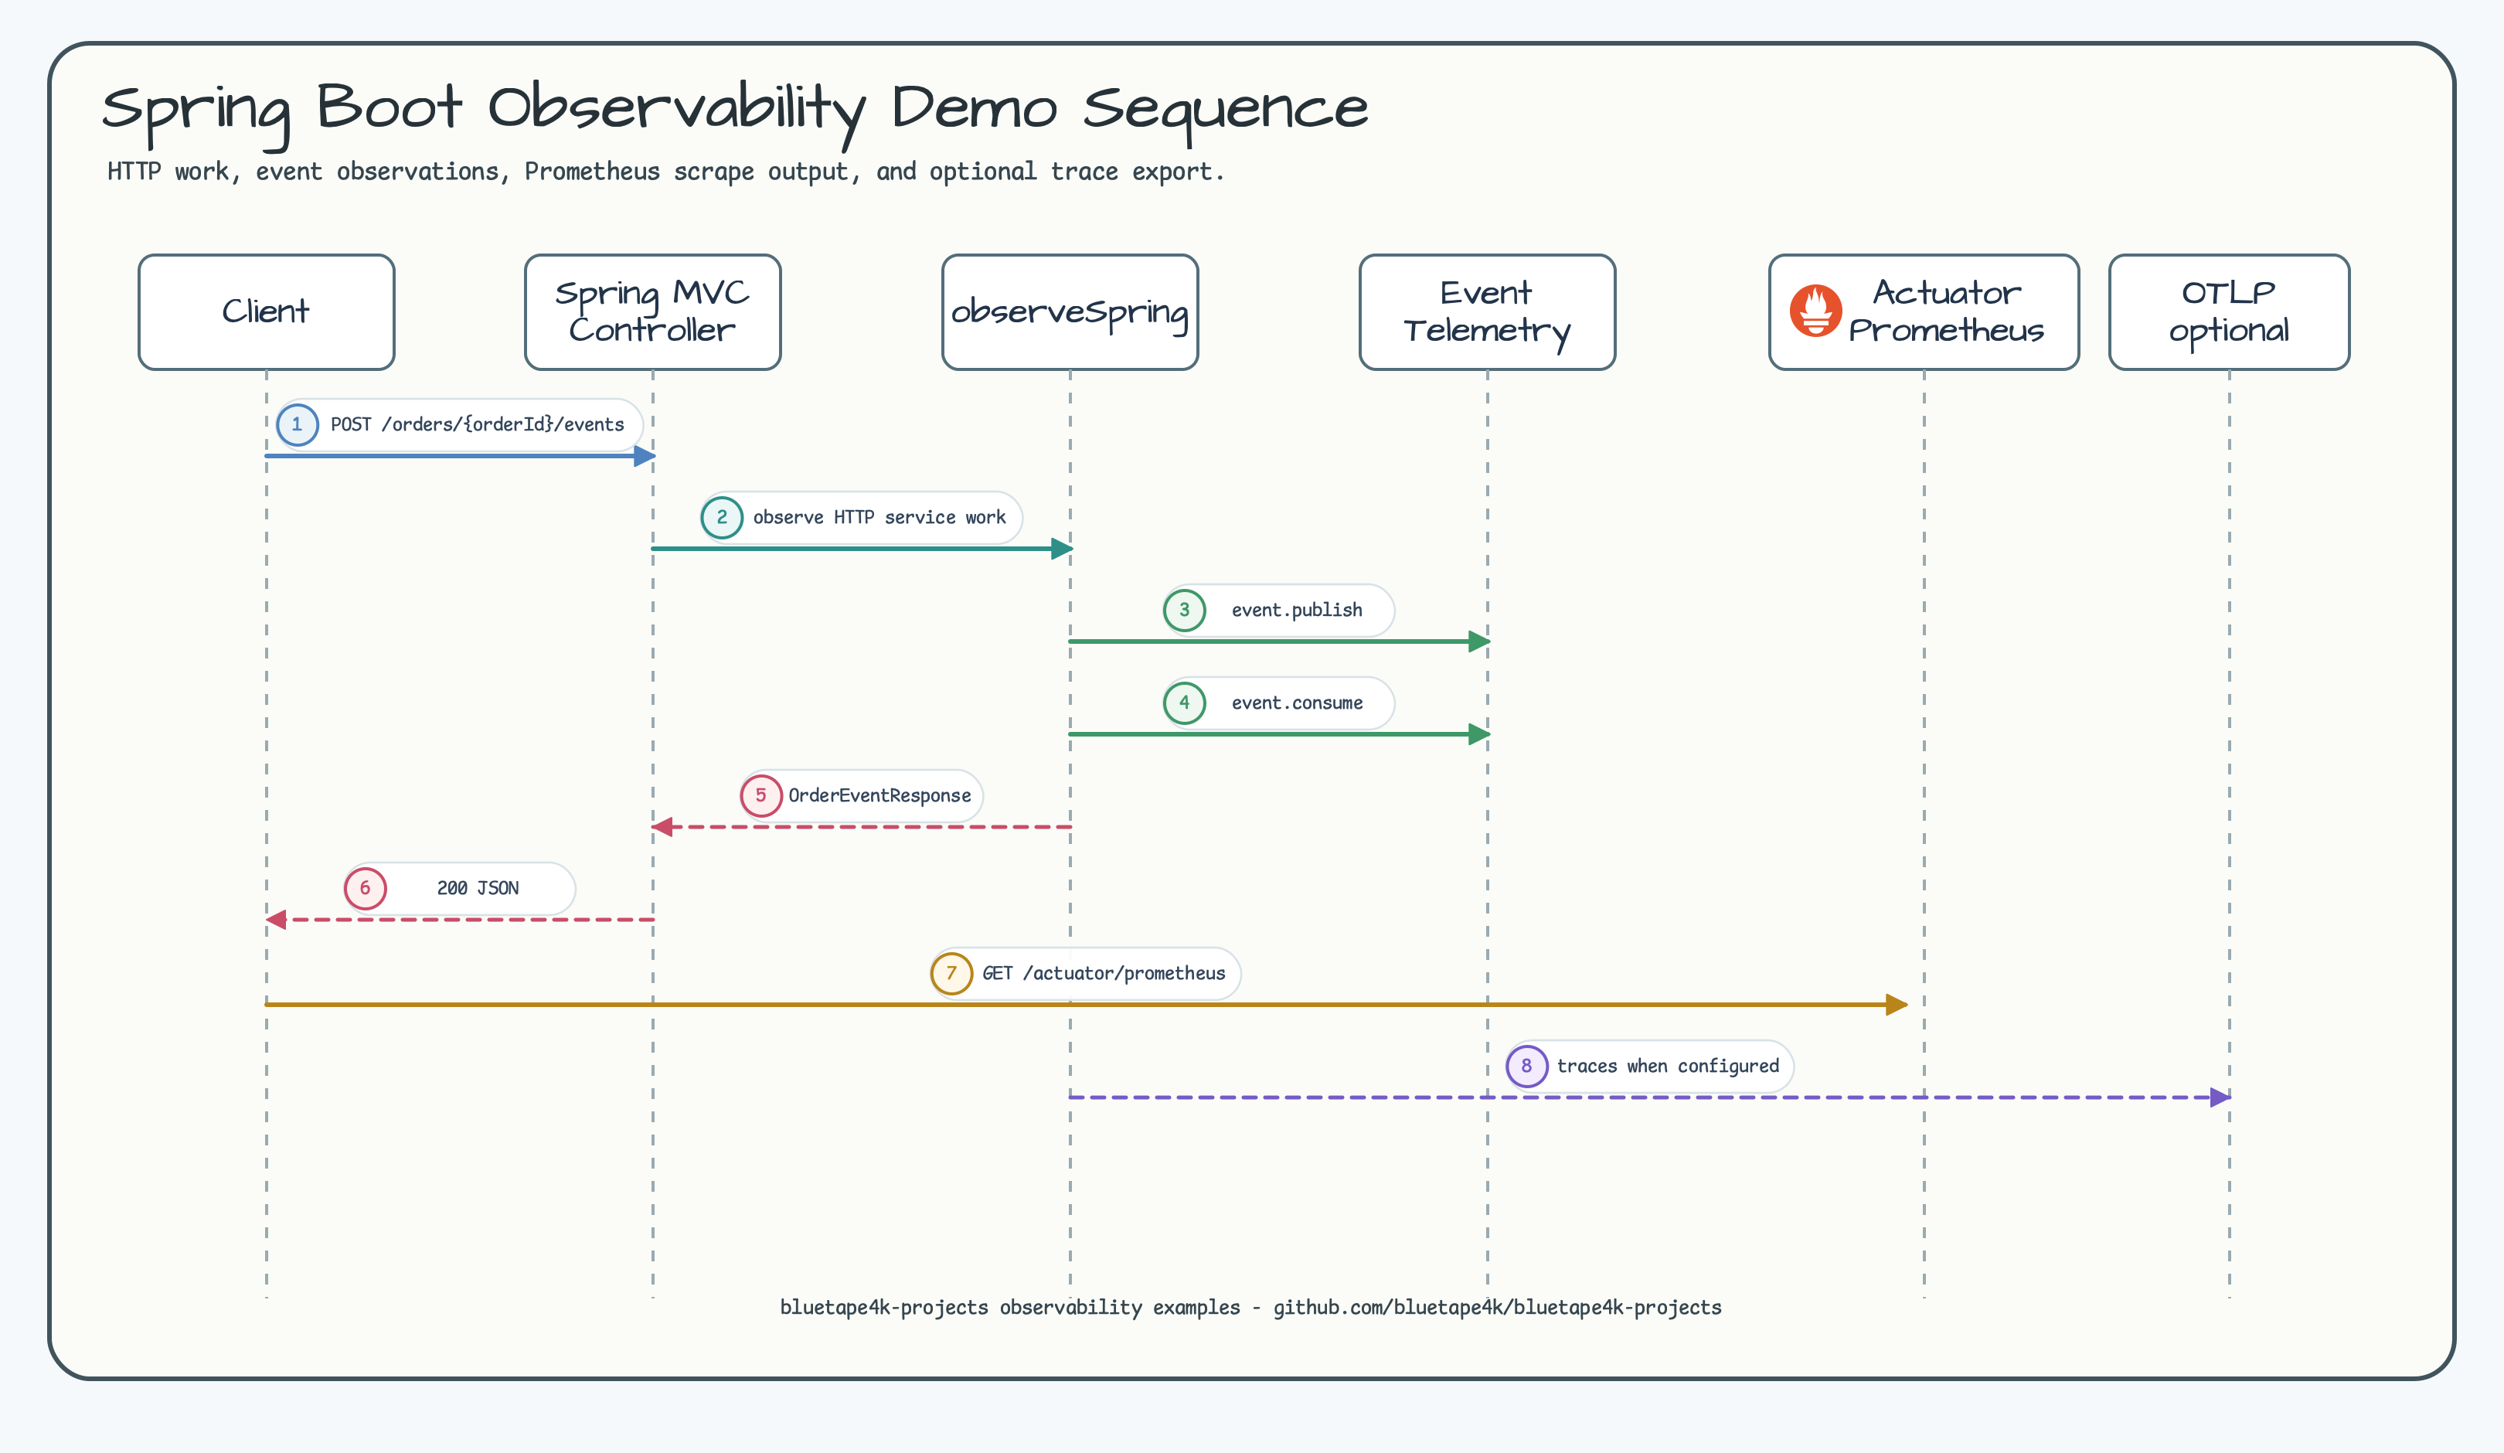
Task: Click the 'OrderEventResponse' message label
Action: point(879,796)
